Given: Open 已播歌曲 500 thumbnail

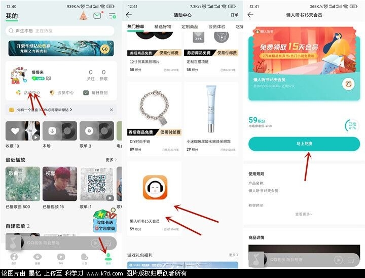Looking at the screenshot, I should click(x=23, y=184).
